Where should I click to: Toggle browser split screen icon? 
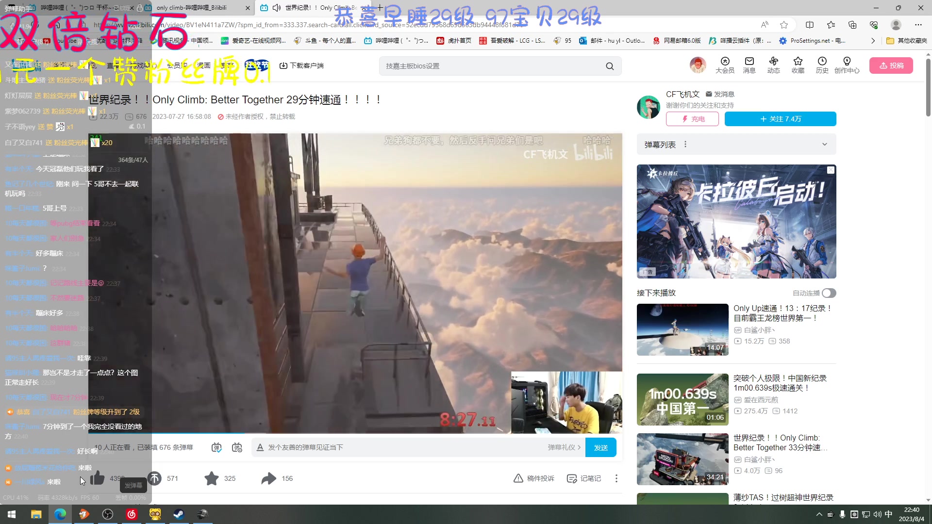(x=810, y=25)
